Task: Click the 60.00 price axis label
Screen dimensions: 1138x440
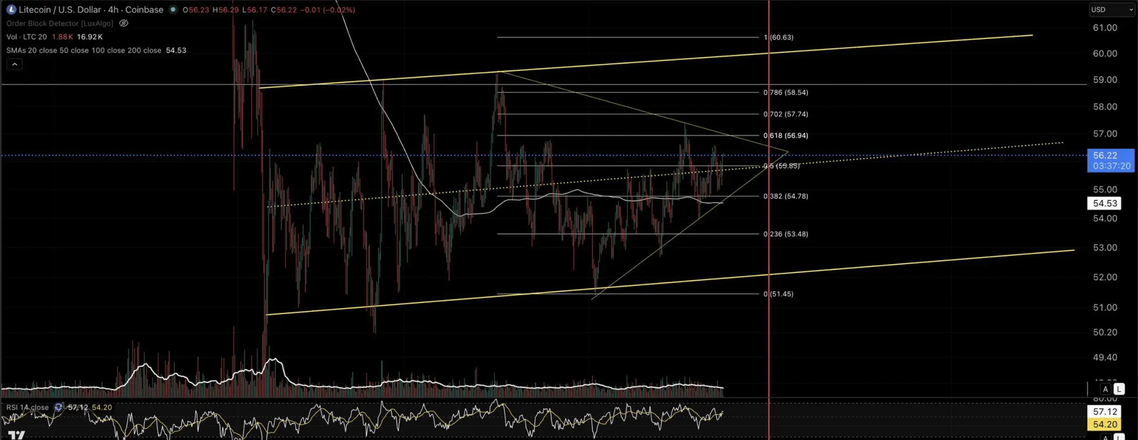Action: [x=1105, y=54]
